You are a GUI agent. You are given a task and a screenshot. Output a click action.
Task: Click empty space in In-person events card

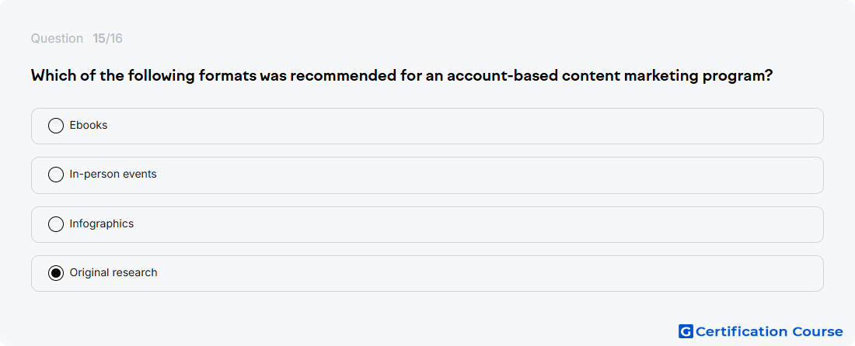pyautogui.click(x=463, y=175)
